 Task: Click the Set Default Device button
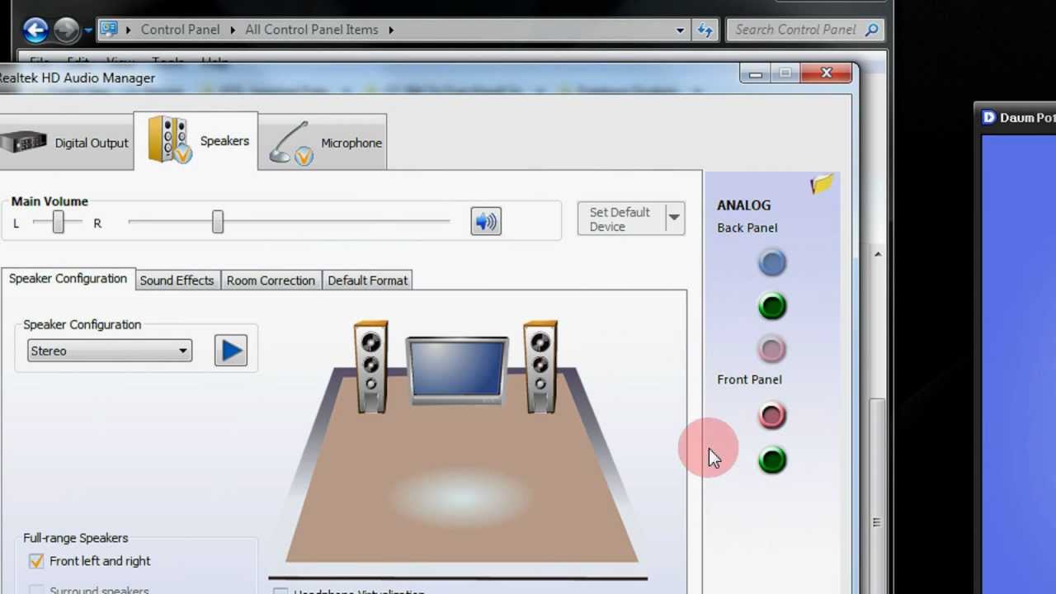click(621, 219)
